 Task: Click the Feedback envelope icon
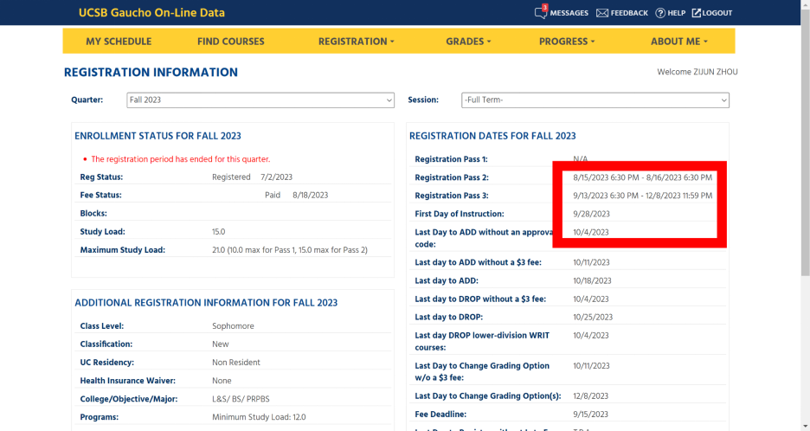(x=601, y=13)
